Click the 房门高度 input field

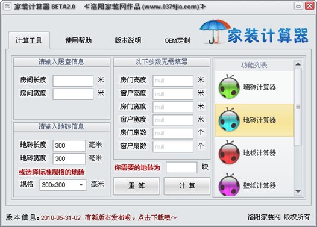pyautogui.click(x=173, y=81)
